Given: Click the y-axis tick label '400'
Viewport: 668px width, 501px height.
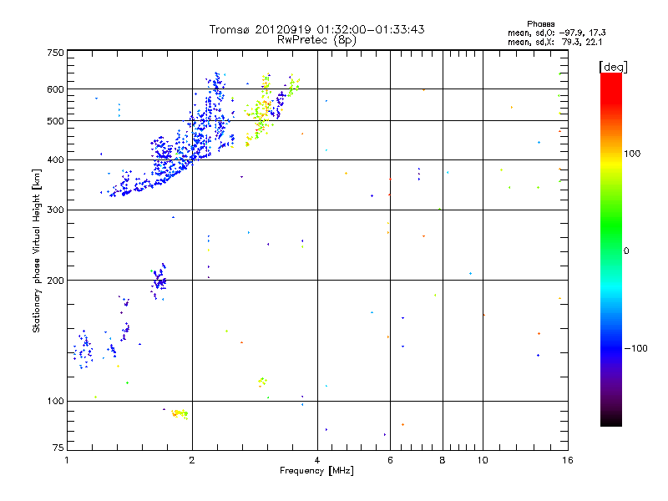Looking at the screenshot, I should point(55,159).
